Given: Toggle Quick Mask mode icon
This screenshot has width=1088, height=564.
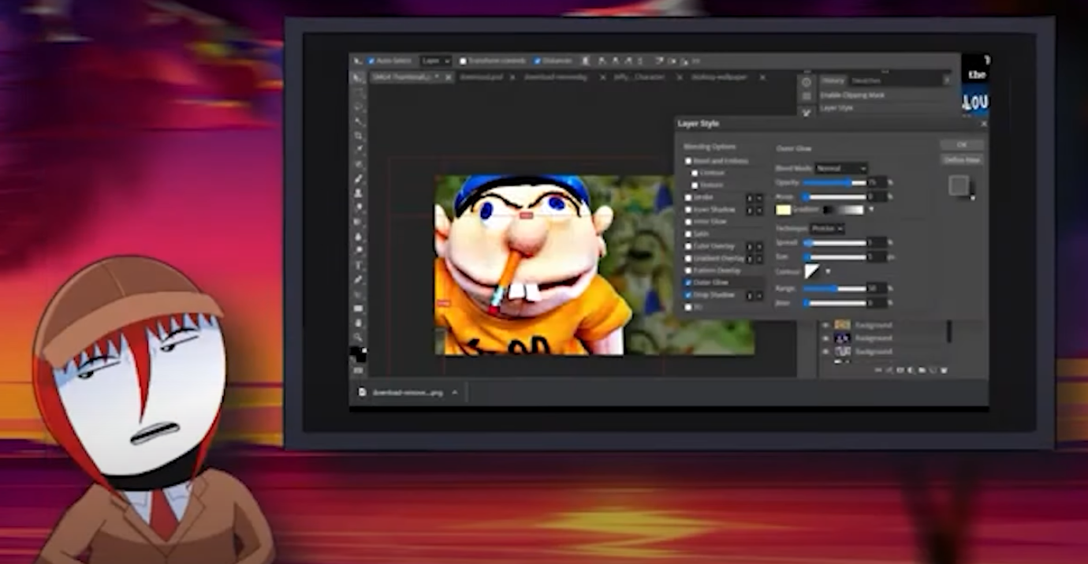Looking at the screenshot, I should point(358,369).
